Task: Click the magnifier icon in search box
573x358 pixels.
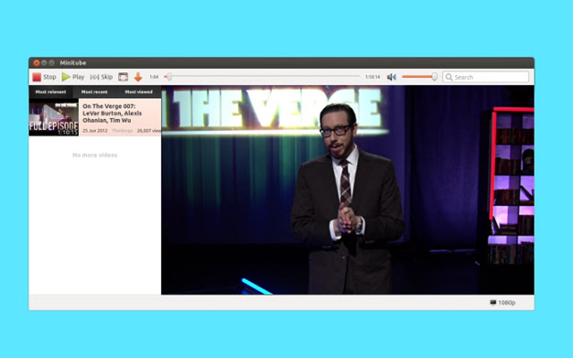Action: click(448, 77)
